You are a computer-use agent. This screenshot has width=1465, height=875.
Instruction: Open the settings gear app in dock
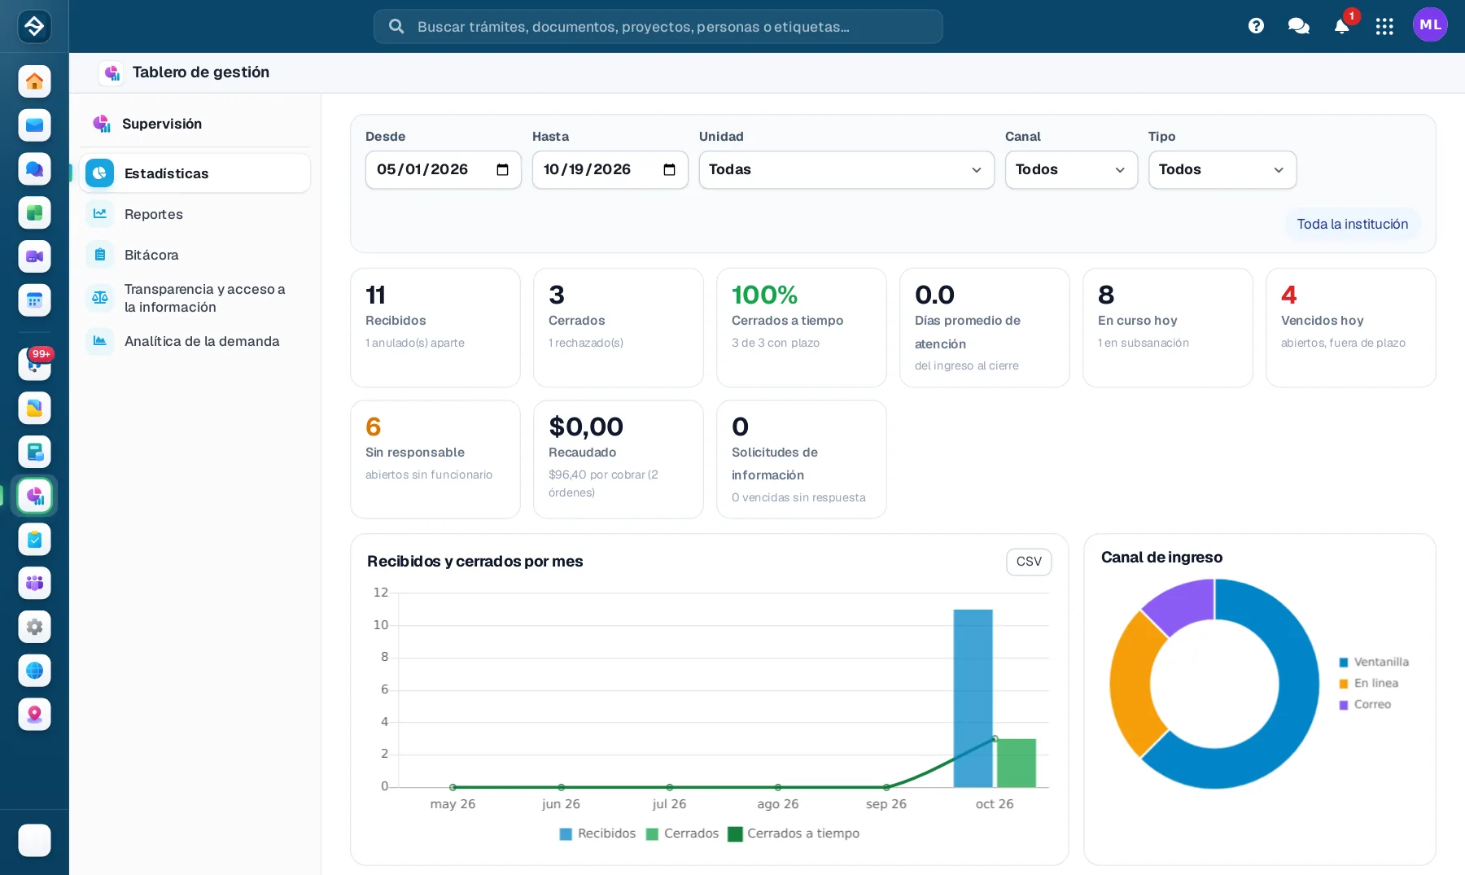[34, 627]
